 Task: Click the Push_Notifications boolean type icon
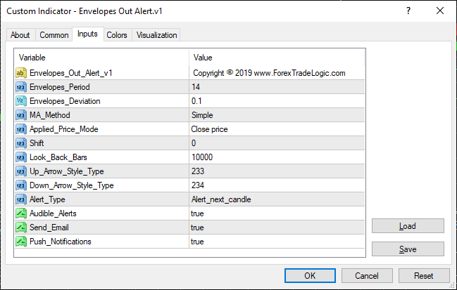pyautogui.click(x=21, y=241)
